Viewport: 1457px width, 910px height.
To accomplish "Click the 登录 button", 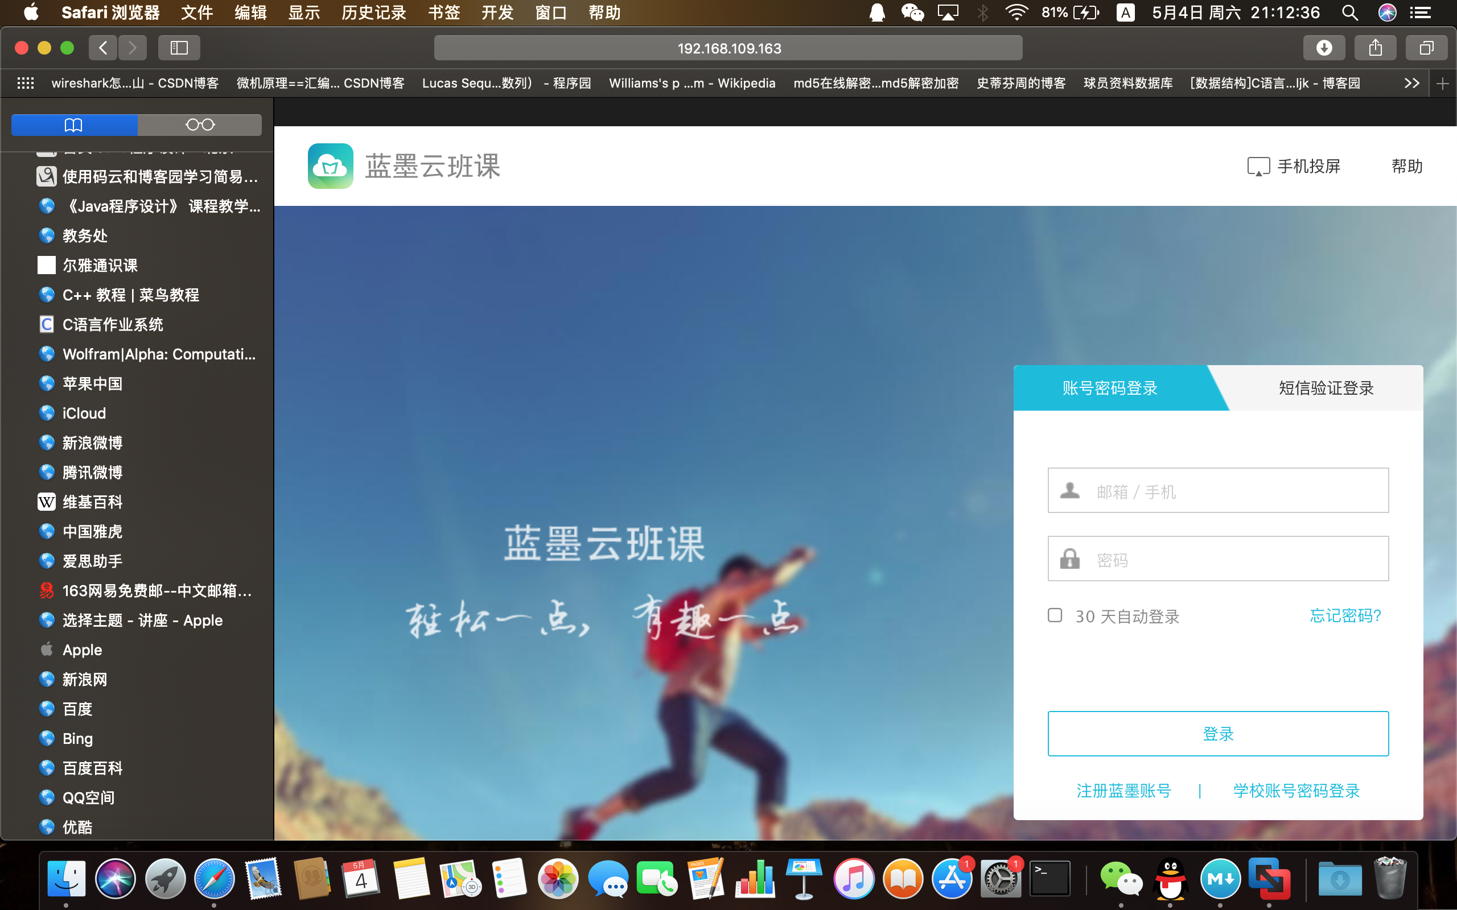I will point(1218,734).
